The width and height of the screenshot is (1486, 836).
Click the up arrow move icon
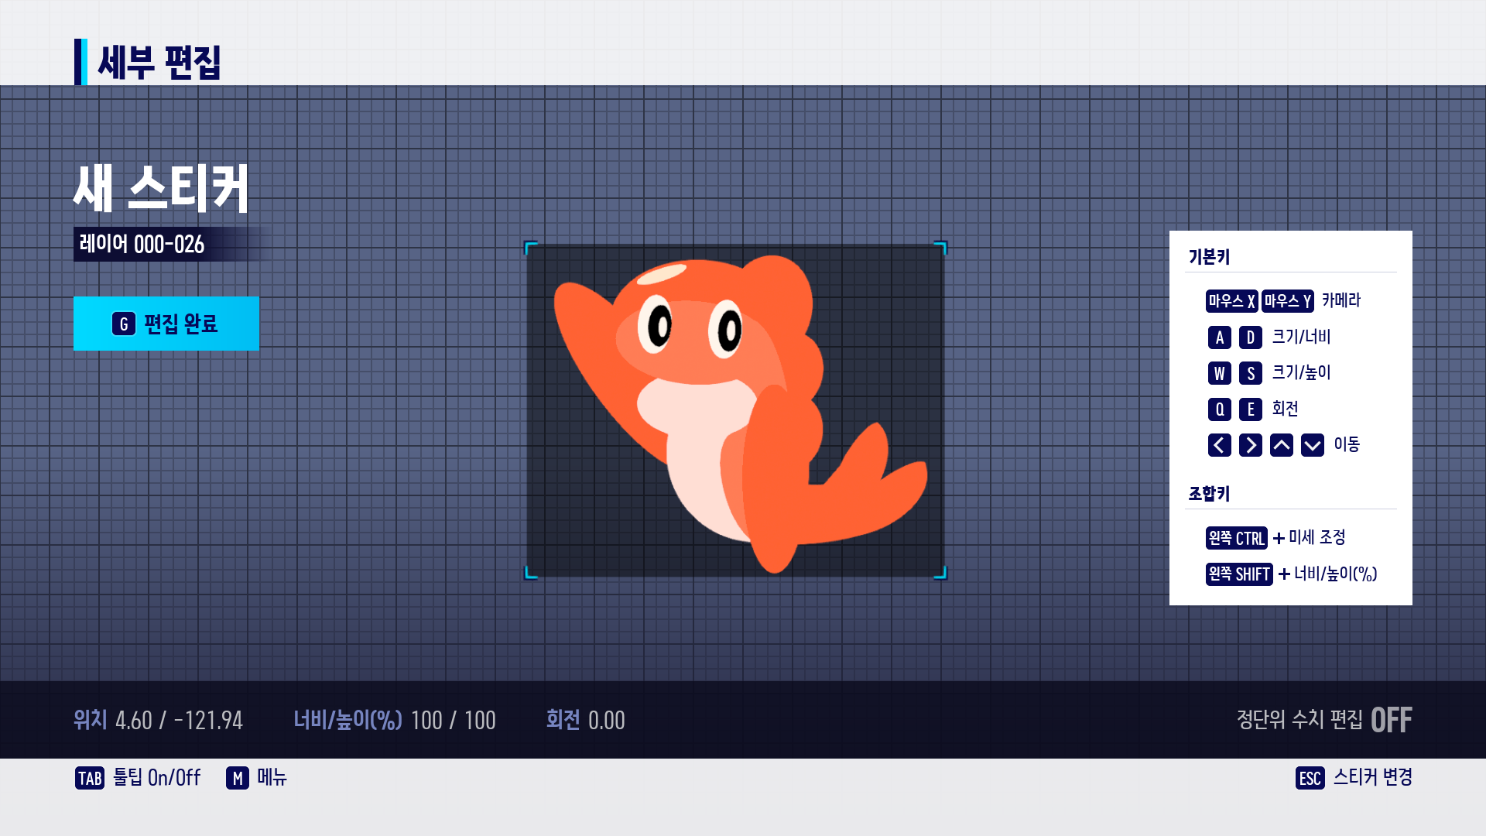coord(1281,445)
